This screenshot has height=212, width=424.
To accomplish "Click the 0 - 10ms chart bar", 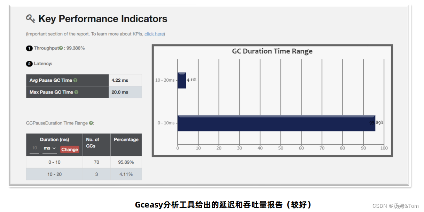I will point(276,123).
